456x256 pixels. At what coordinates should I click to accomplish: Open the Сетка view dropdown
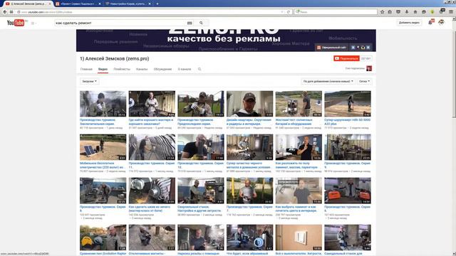tap(364, 81)
